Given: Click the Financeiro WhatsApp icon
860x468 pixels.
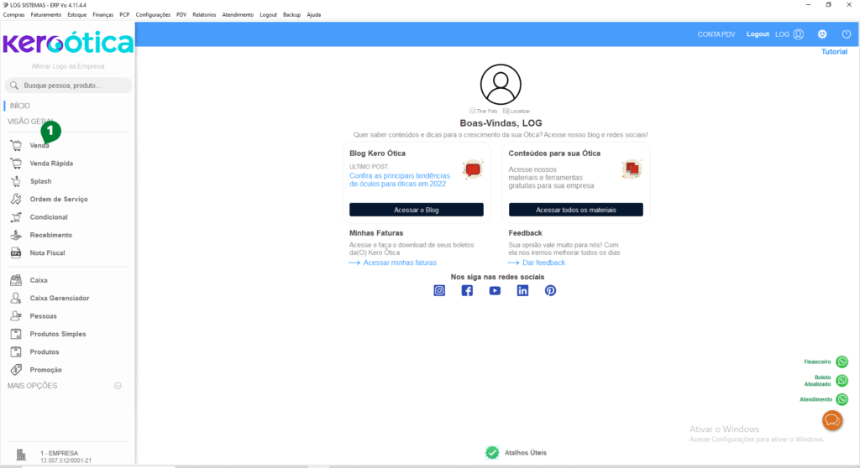Looking at the screenshot, I should [x=842, y=361].
